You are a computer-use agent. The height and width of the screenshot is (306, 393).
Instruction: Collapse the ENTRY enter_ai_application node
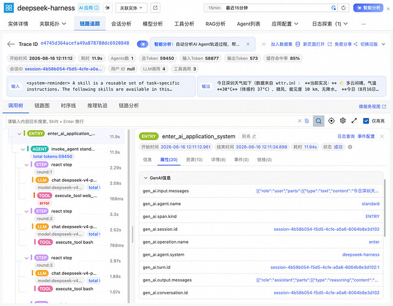tap(20, 134)
